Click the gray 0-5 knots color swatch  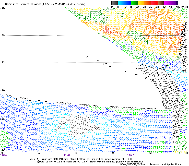pyautogui.click(x=114, y=3)
